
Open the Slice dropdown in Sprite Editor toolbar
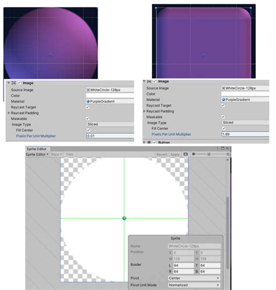pos(56,154)
